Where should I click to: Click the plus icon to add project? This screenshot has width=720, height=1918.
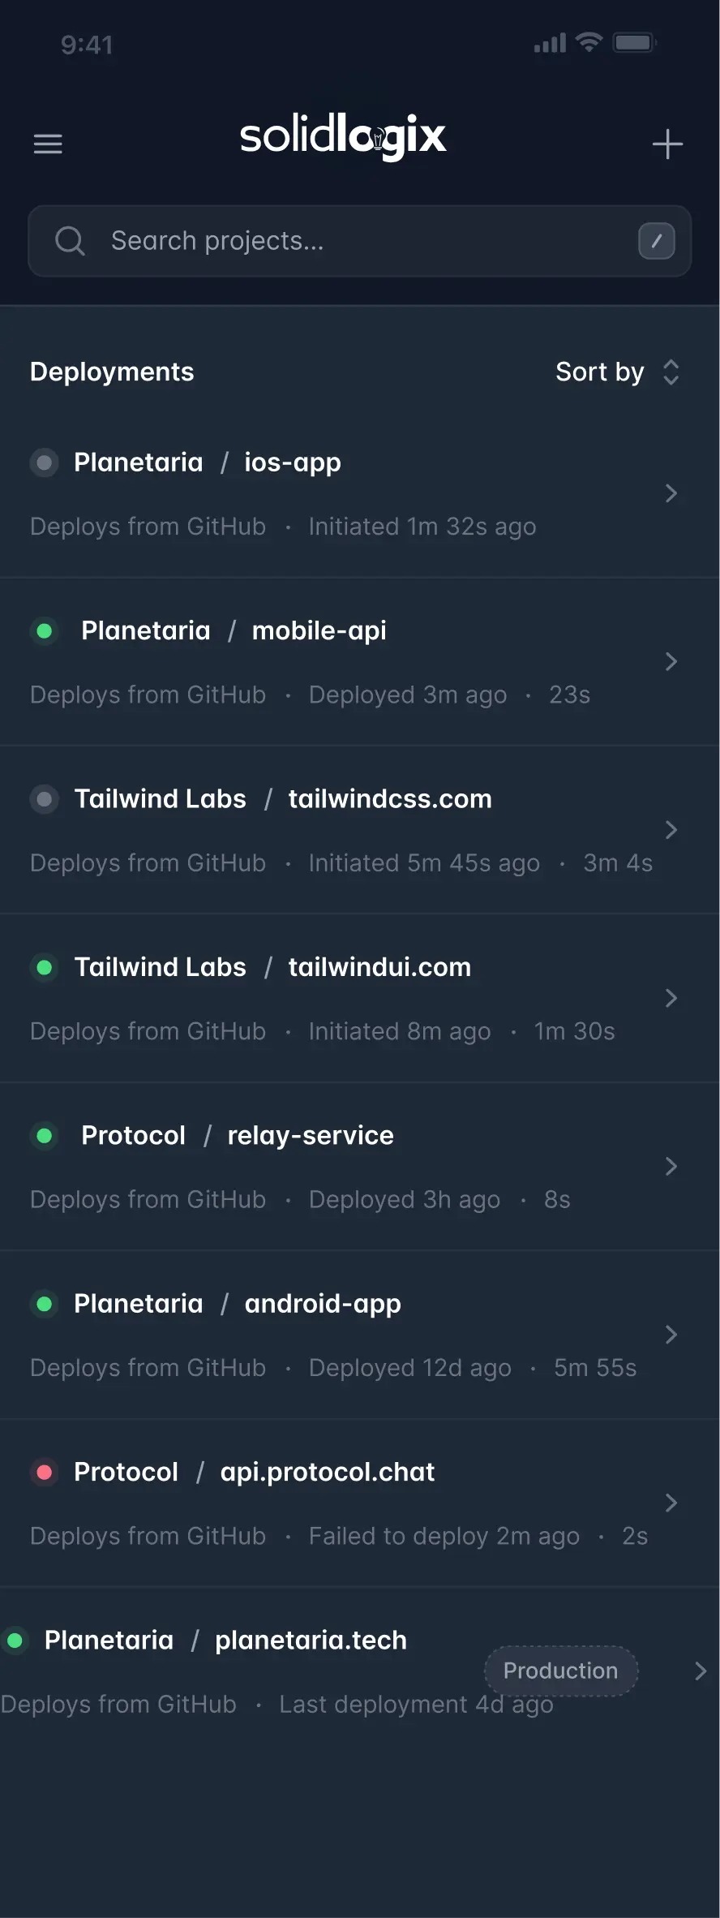(x=667, y=144)
